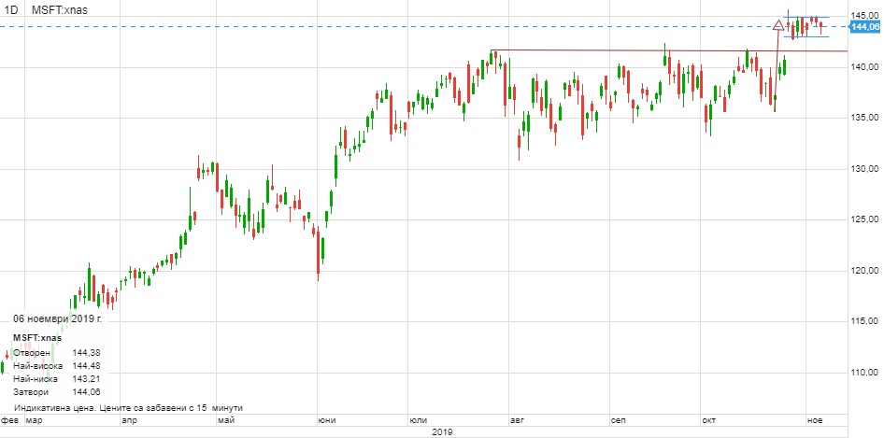884x438 pixels.
Task: Click the MSFT:xnas symbol title
Action: (60, 10)
